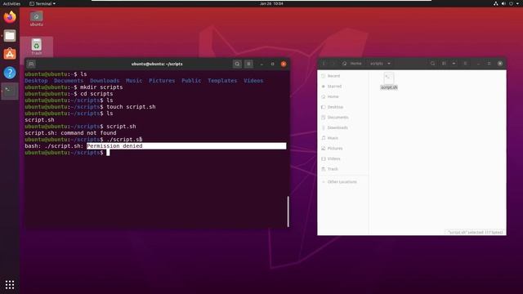The image size is (523, 294).
Task: Open Desktop in the Files sidebar
Action: point(343,107)
